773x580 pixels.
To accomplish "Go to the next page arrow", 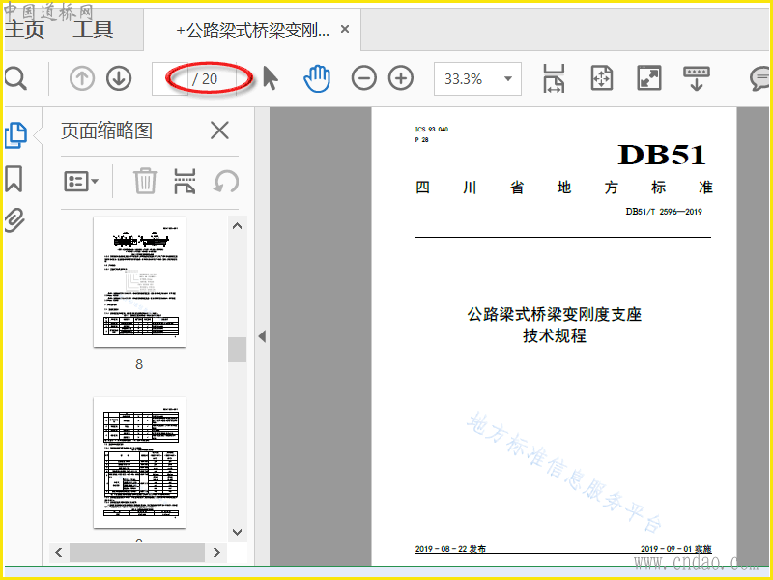I will coord(119,78).
